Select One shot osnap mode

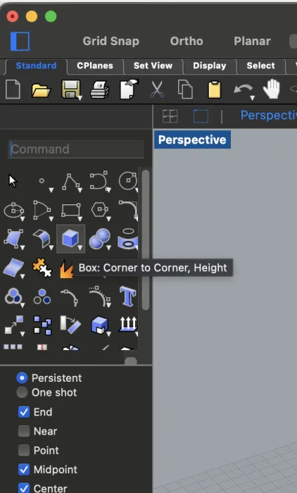22,392
